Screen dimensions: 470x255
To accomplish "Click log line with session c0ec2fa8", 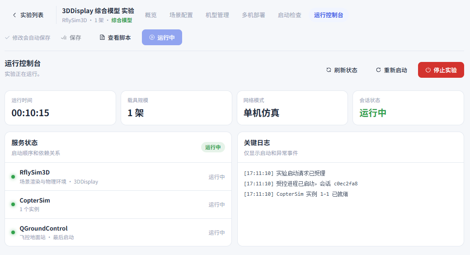I will coord(301,184).
